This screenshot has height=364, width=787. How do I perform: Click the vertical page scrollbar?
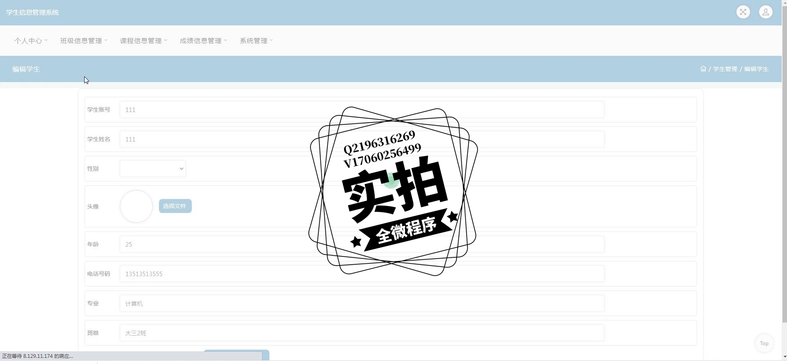(x=784, y=164)
